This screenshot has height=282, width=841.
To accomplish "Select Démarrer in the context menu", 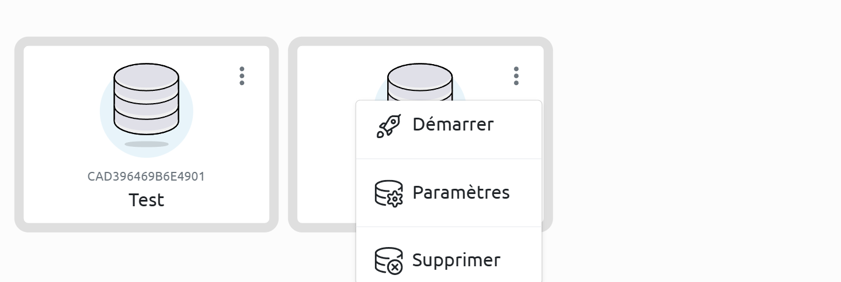I will tap(453, 125).
